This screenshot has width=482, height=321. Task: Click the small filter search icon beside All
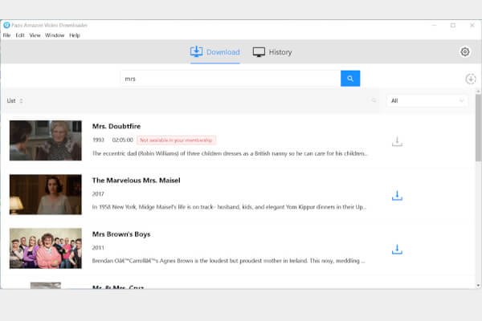(x=374, y=100)
